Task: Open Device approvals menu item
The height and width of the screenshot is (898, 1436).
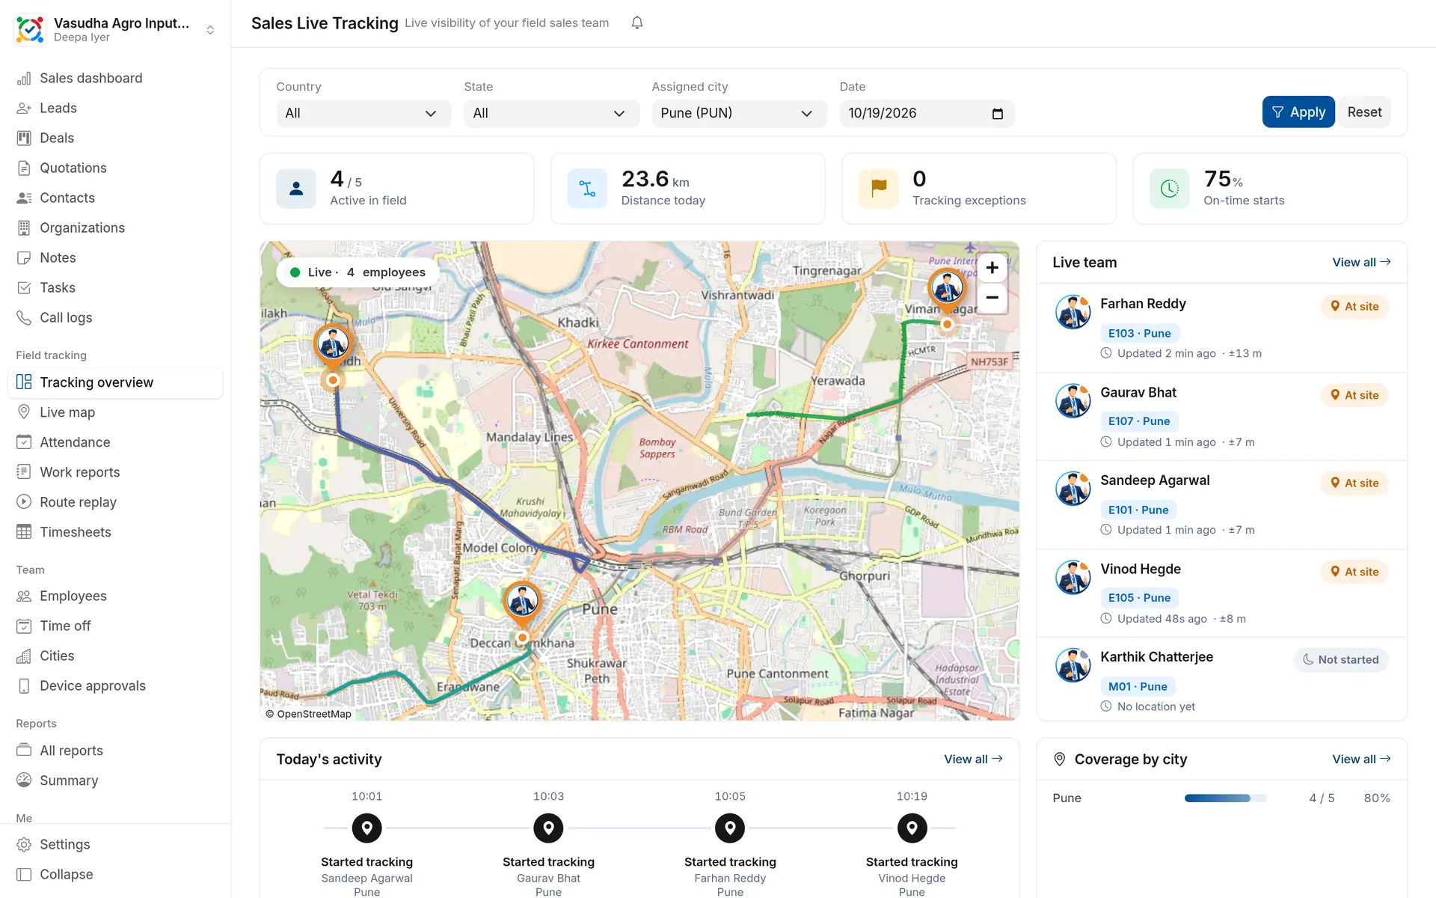Action: tap(115, 686)
